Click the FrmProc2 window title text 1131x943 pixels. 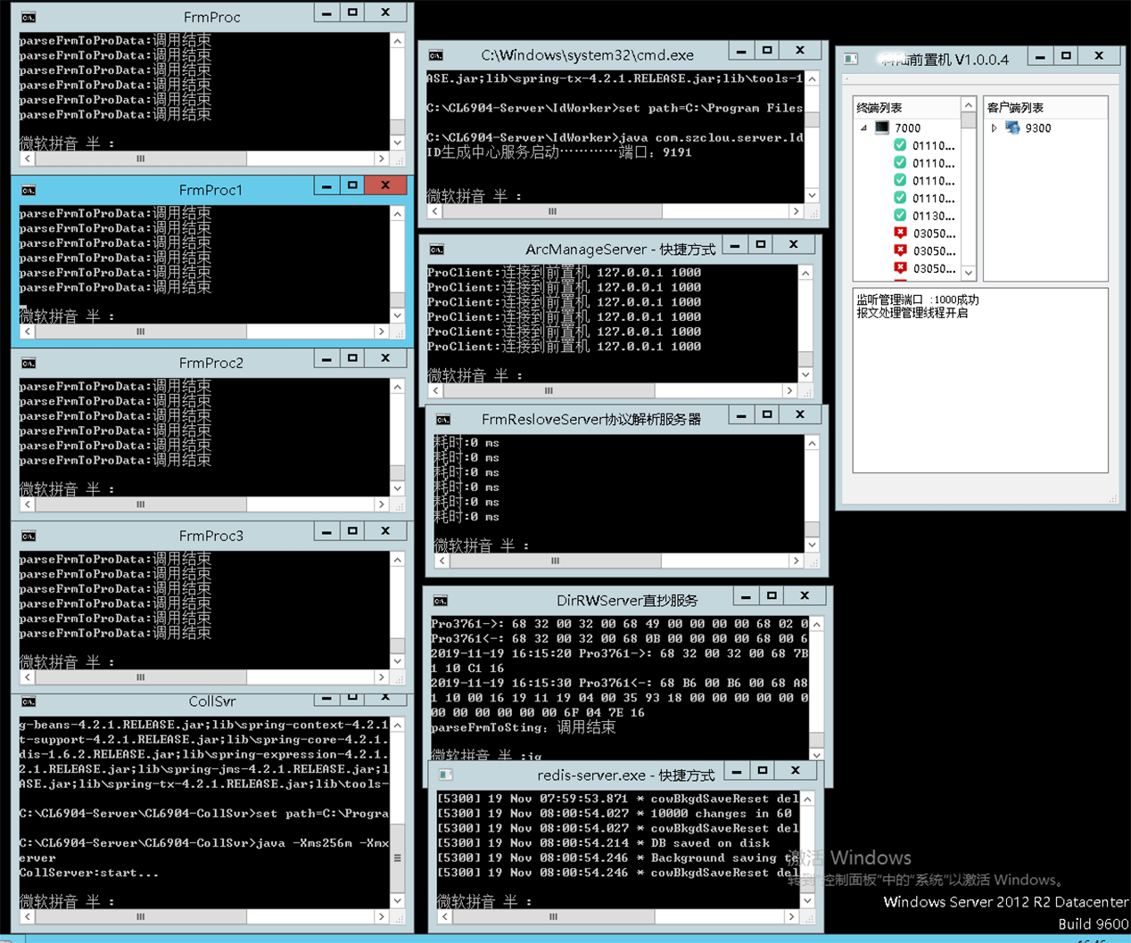click(x=211, y=363)
